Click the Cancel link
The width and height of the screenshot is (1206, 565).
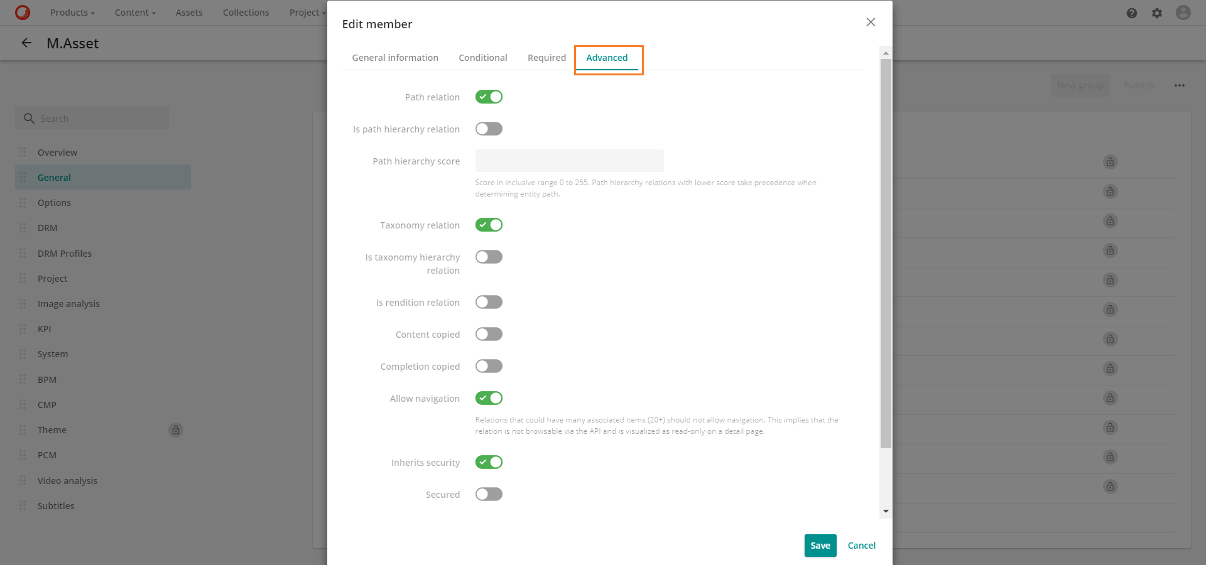(x=861, y=546)
